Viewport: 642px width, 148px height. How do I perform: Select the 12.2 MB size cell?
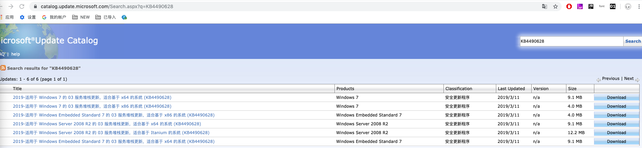point(576,133)
